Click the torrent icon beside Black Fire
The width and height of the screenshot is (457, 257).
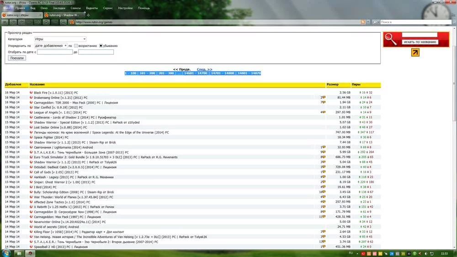point(31,93)
